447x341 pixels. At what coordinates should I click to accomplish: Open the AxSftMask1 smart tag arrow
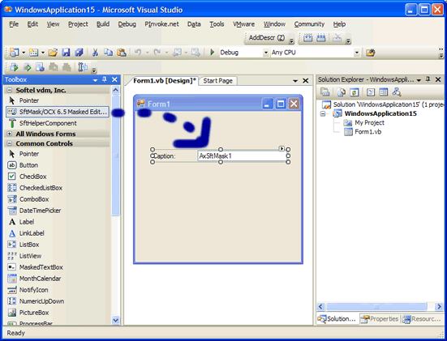[x=282, y=148]
